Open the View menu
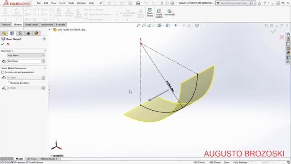This screenshot has height=164, width=291. [54, 3]
